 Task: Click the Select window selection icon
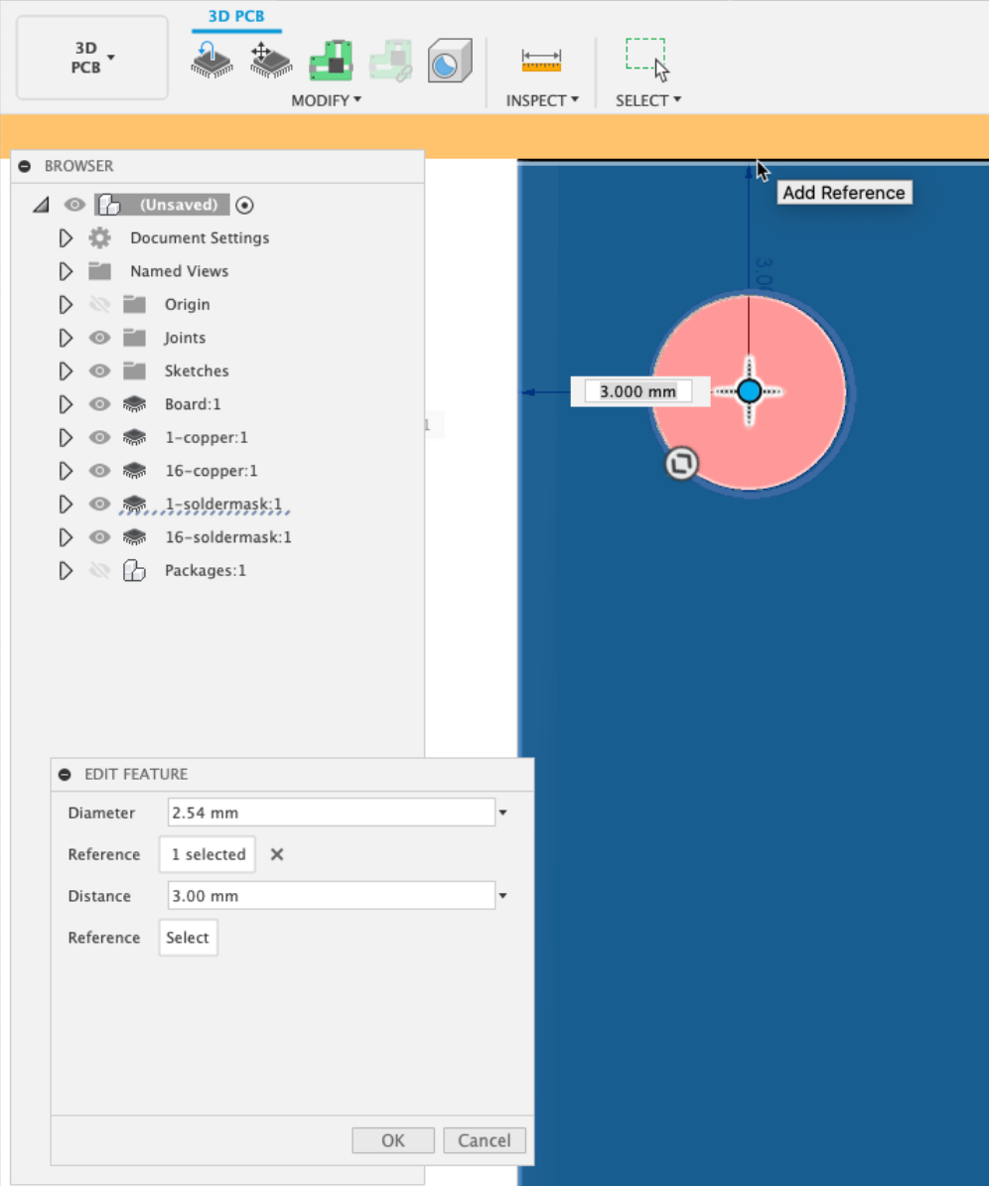[x=648, y=59]
